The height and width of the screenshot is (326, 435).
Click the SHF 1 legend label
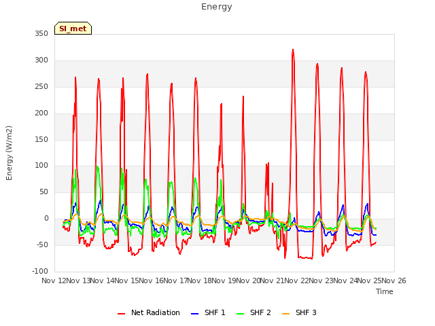coord(215,312)
